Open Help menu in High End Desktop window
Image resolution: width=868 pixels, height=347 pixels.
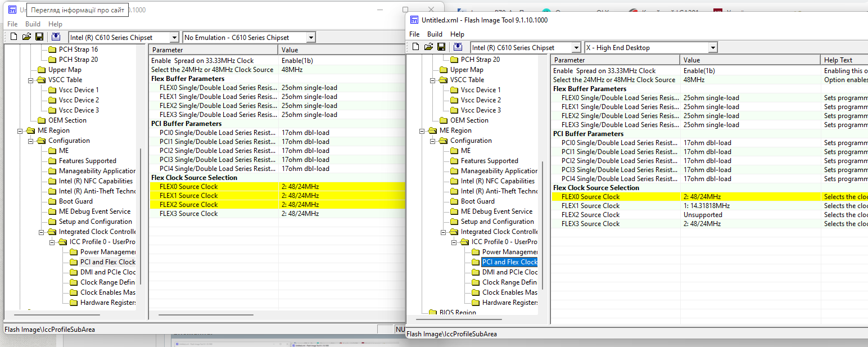[458, 34]
